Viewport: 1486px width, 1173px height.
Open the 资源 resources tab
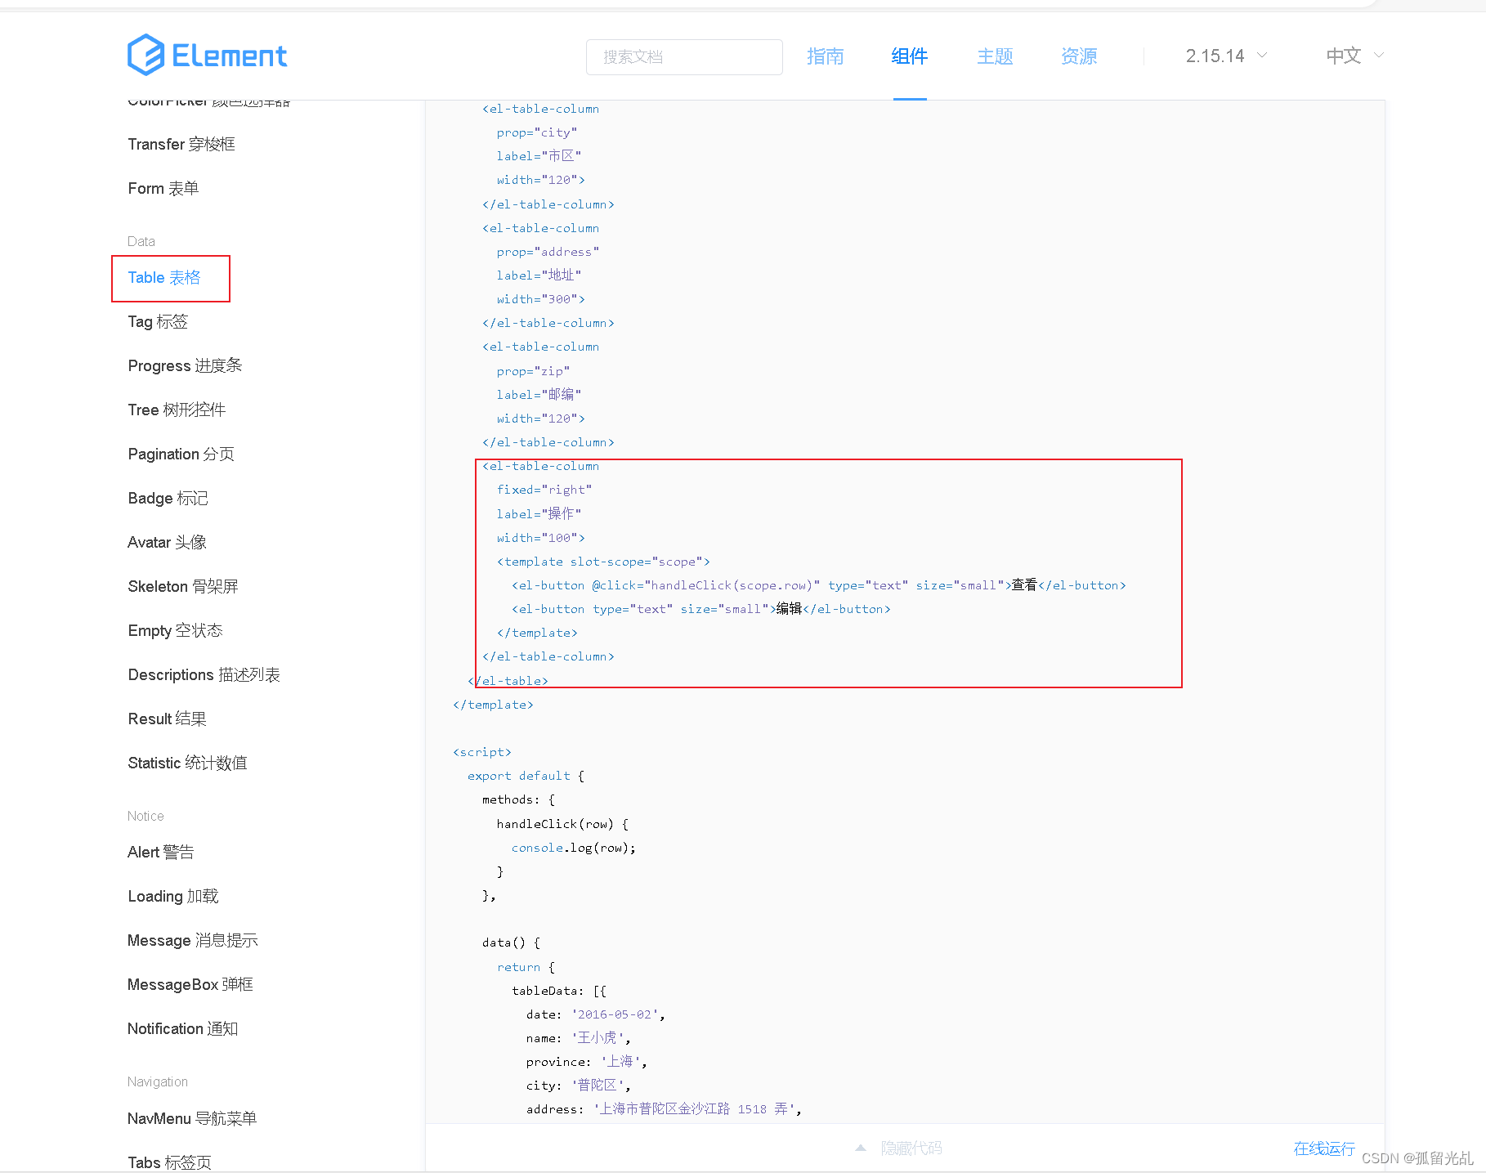pyautogui.click(x=1079, y=56)
